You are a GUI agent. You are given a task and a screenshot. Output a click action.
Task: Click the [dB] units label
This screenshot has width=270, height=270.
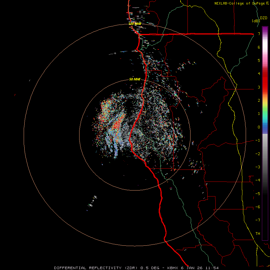[x=256, y=21]
